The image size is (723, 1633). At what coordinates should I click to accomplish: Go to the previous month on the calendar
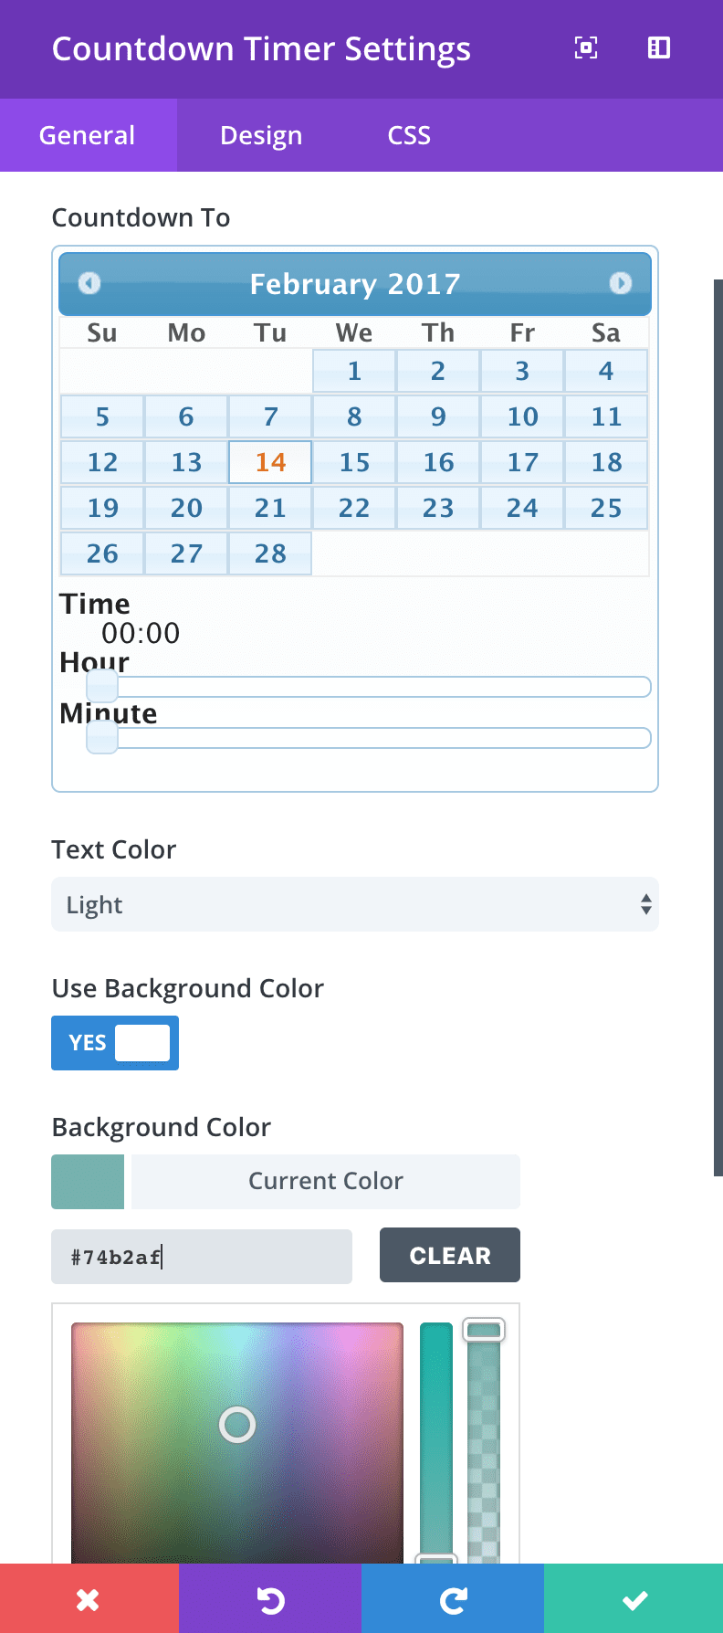click(89, 284)
